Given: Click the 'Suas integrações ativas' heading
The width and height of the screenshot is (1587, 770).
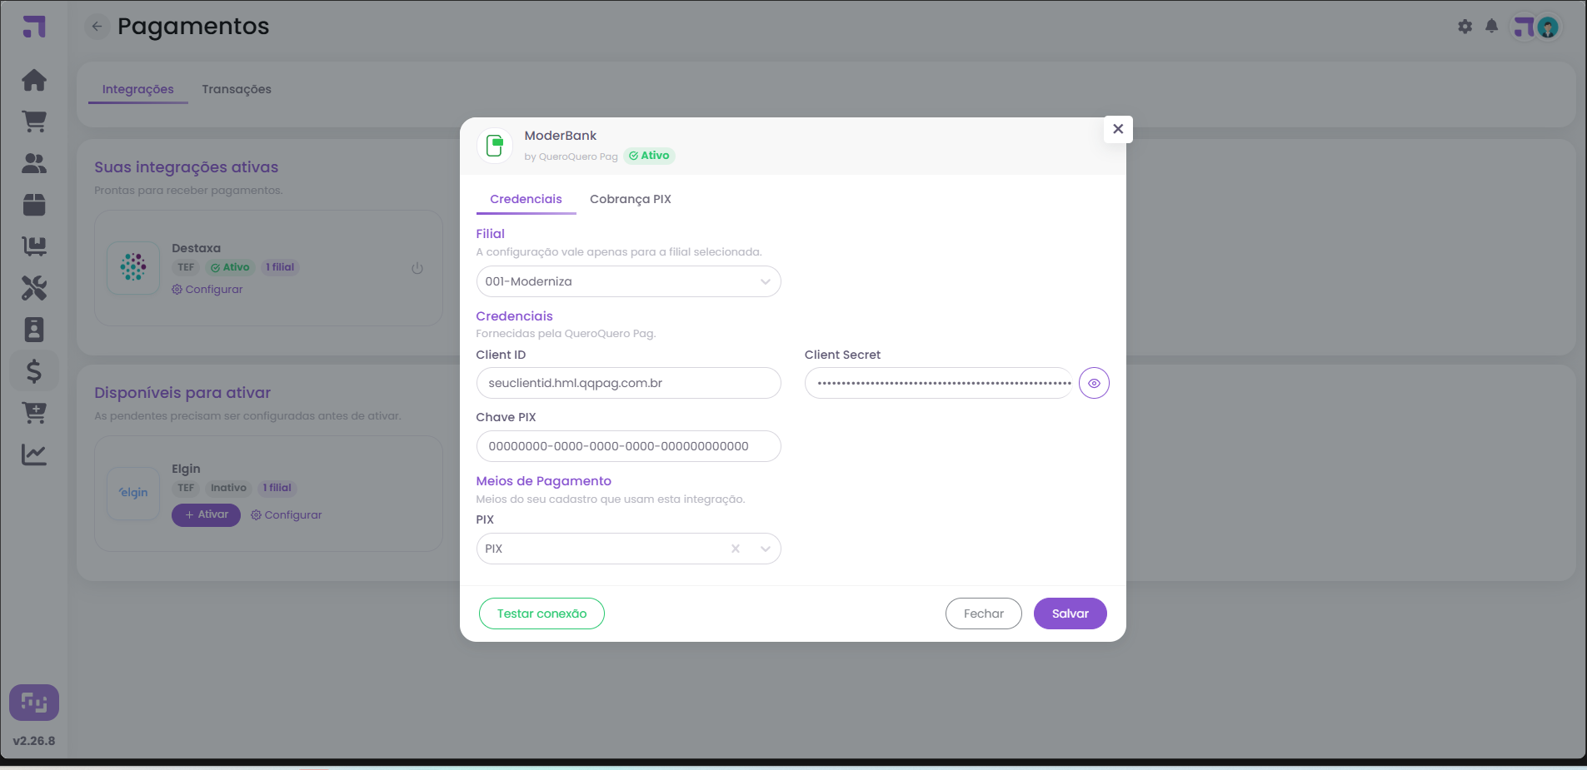Looking at the screenshot, I should click(x=187, y=167).
